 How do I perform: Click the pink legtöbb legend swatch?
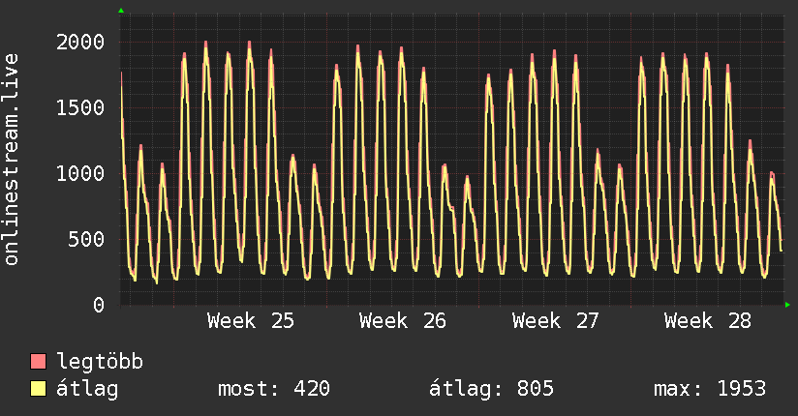[x=38, y=361]
